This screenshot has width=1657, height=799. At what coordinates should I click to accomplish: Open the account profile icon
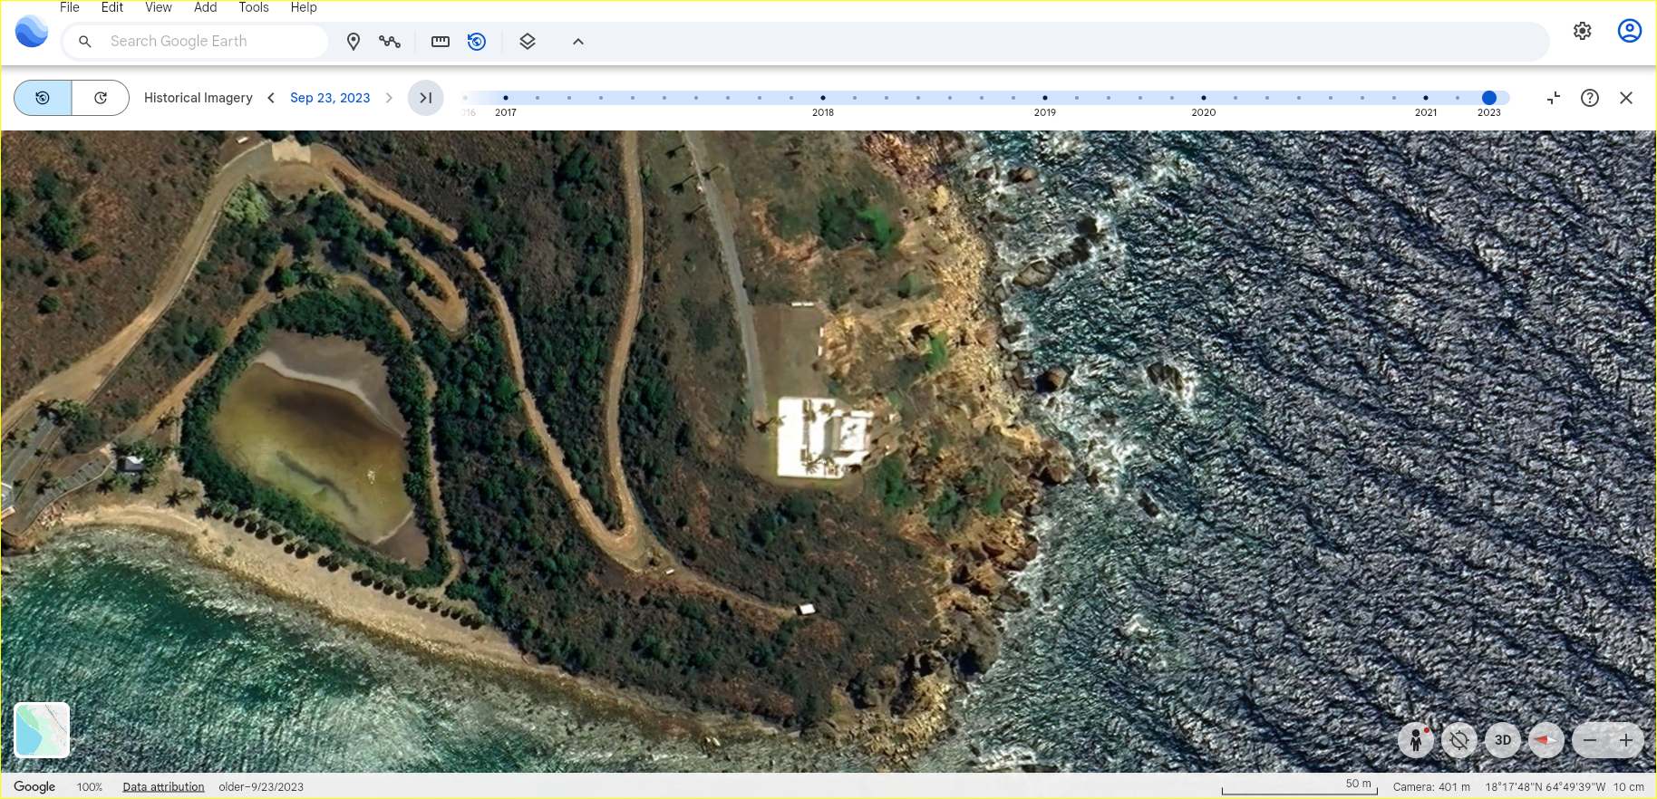(1630, 31)
